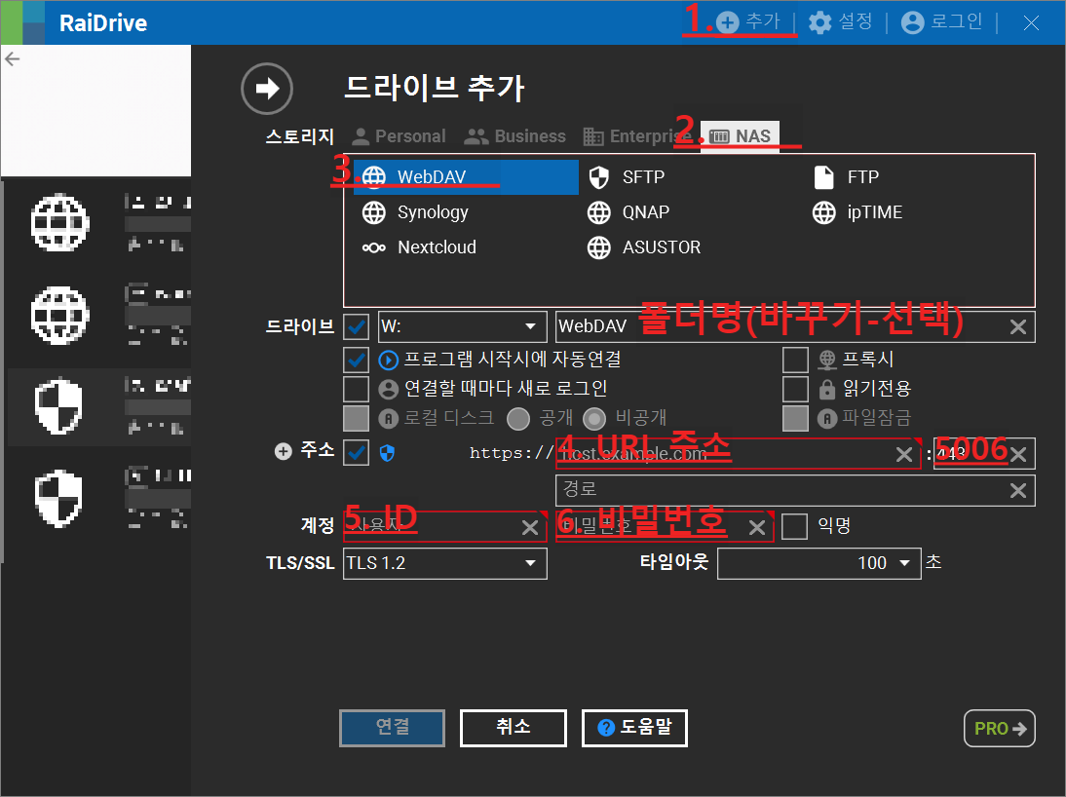
Task: Select the first globe drive in sidebar
Action: [98, 224]
